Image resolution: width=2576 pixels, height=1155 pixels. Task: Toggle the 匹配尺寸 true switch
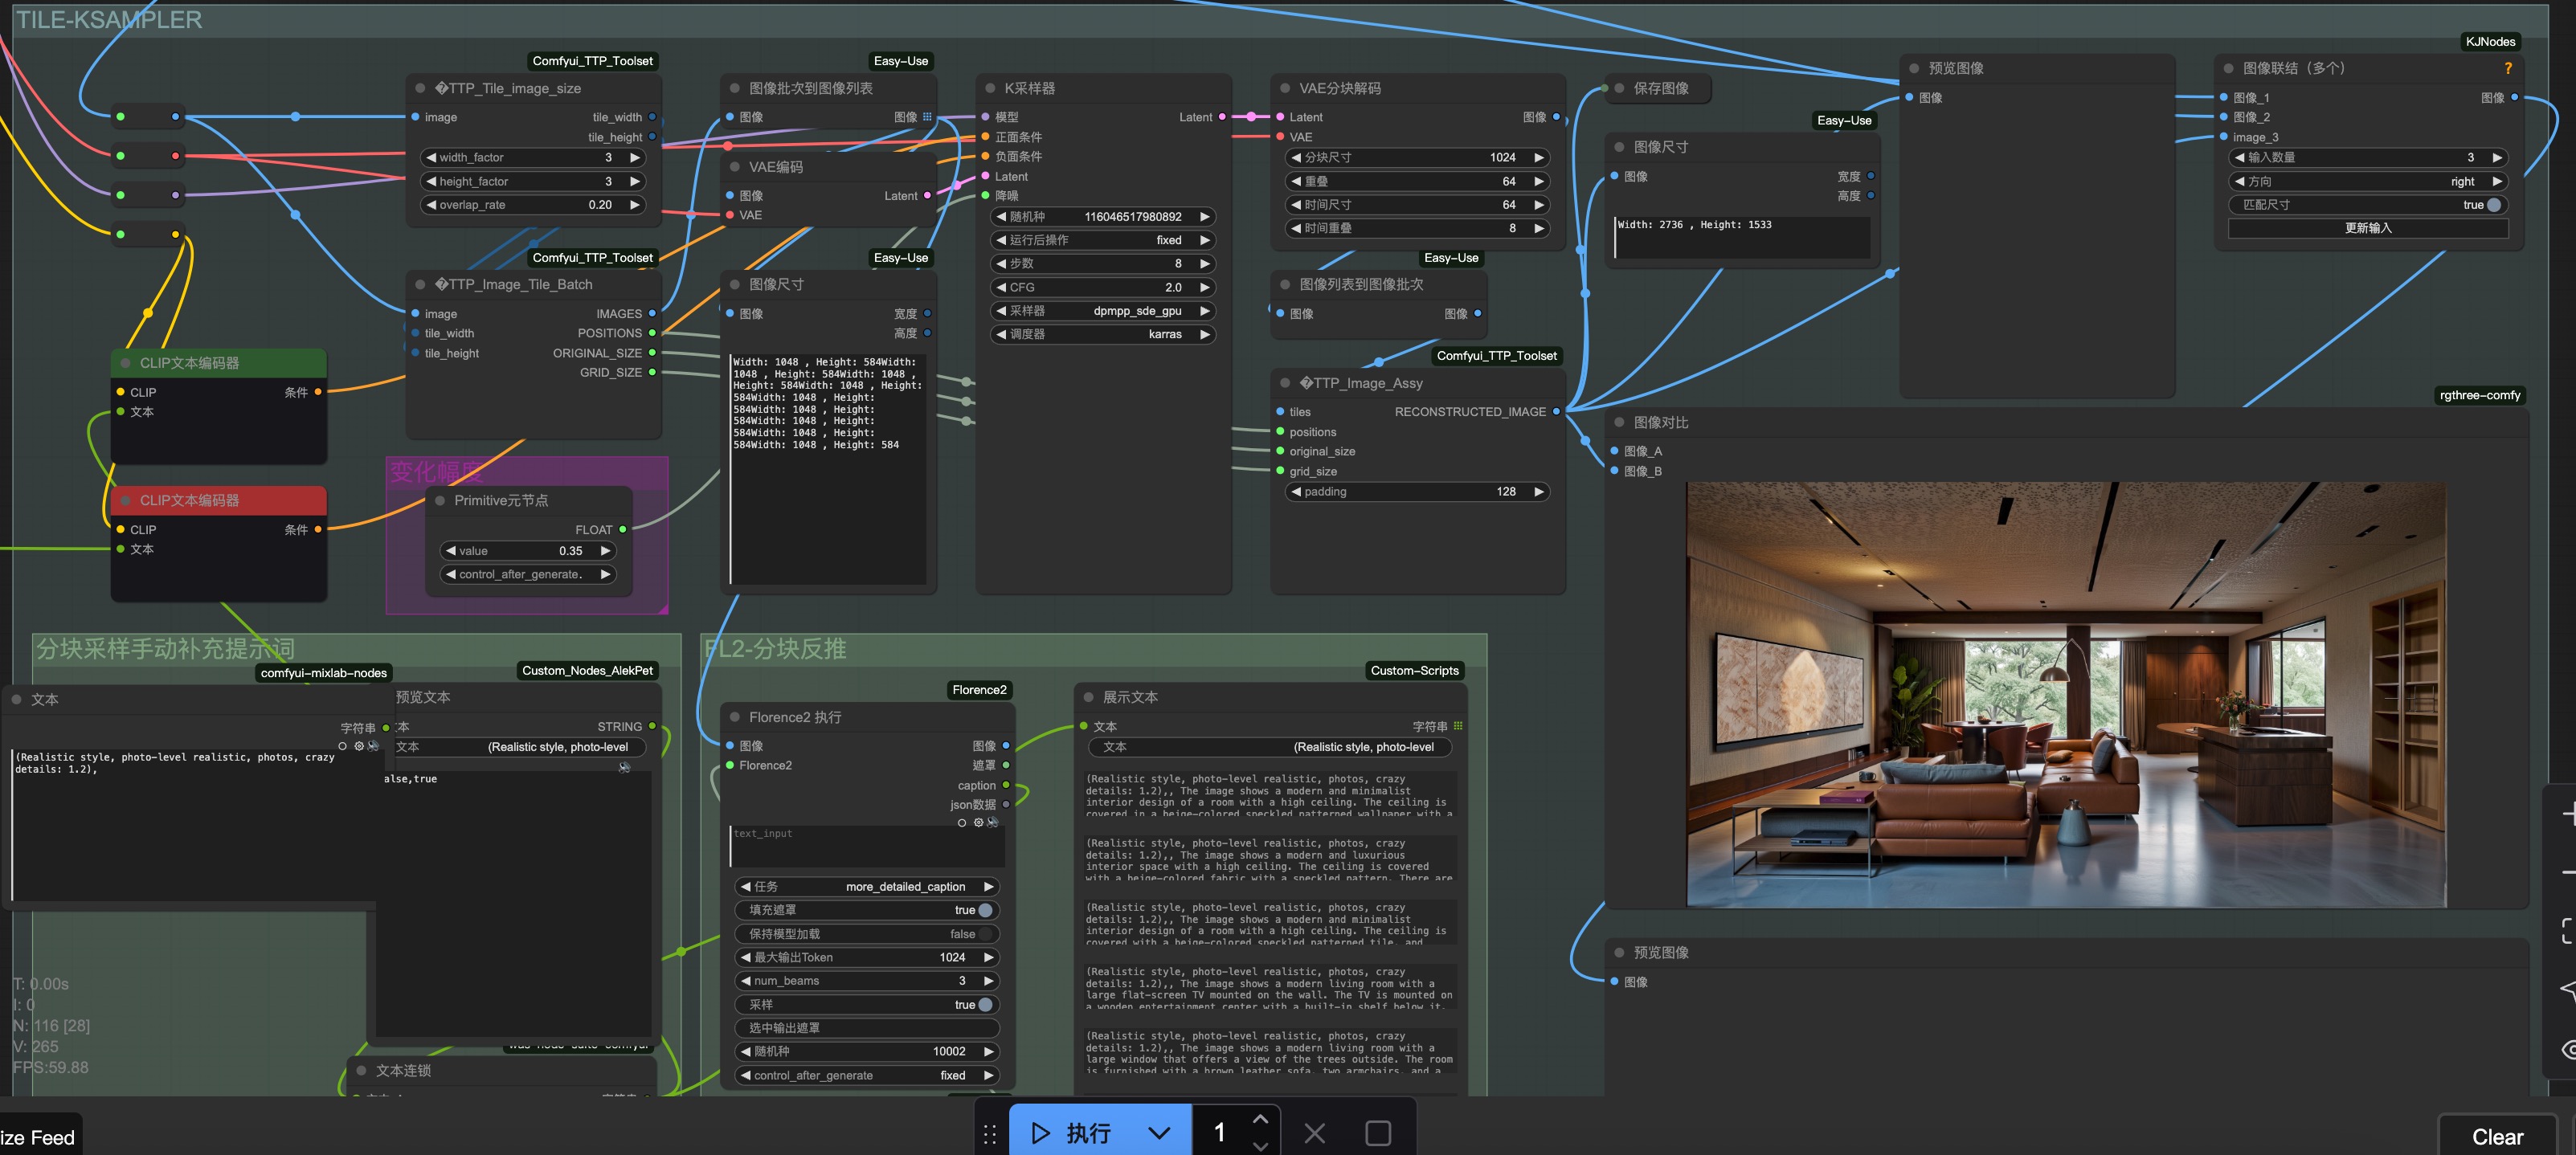[x=2493, y=205]
